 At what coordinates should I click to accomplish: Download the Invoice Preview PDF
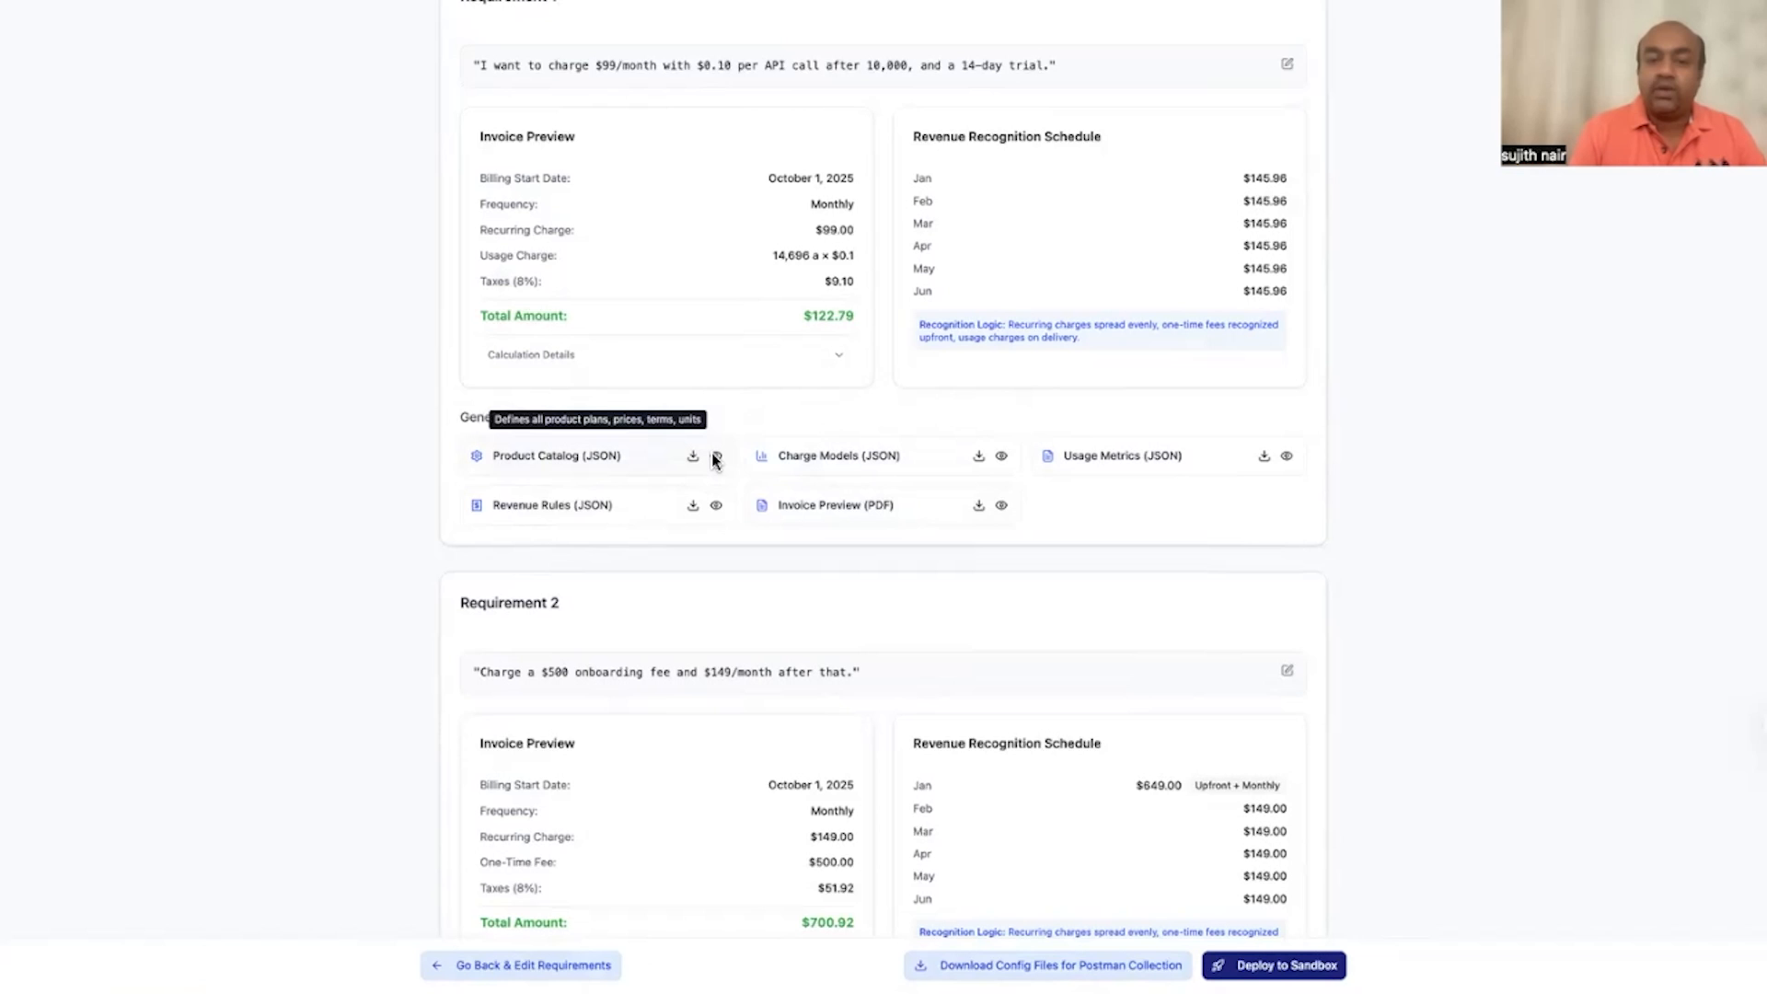tap(978, 505)
